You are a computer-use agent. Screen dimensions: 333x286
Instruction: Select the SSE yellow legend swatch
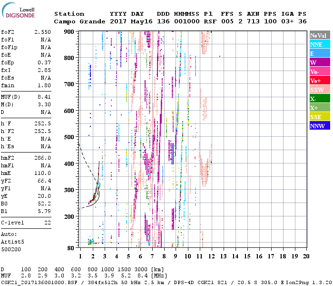click(x=320, y=117)
